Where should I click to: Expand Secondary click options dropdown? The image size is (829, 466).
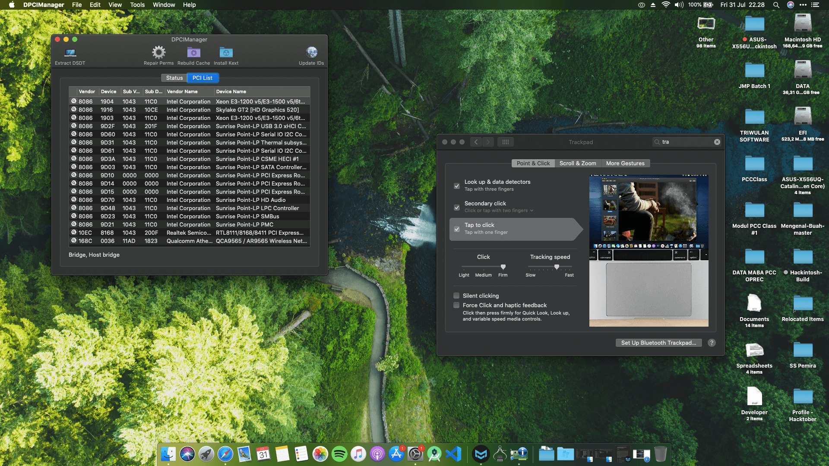coord(532,211)
